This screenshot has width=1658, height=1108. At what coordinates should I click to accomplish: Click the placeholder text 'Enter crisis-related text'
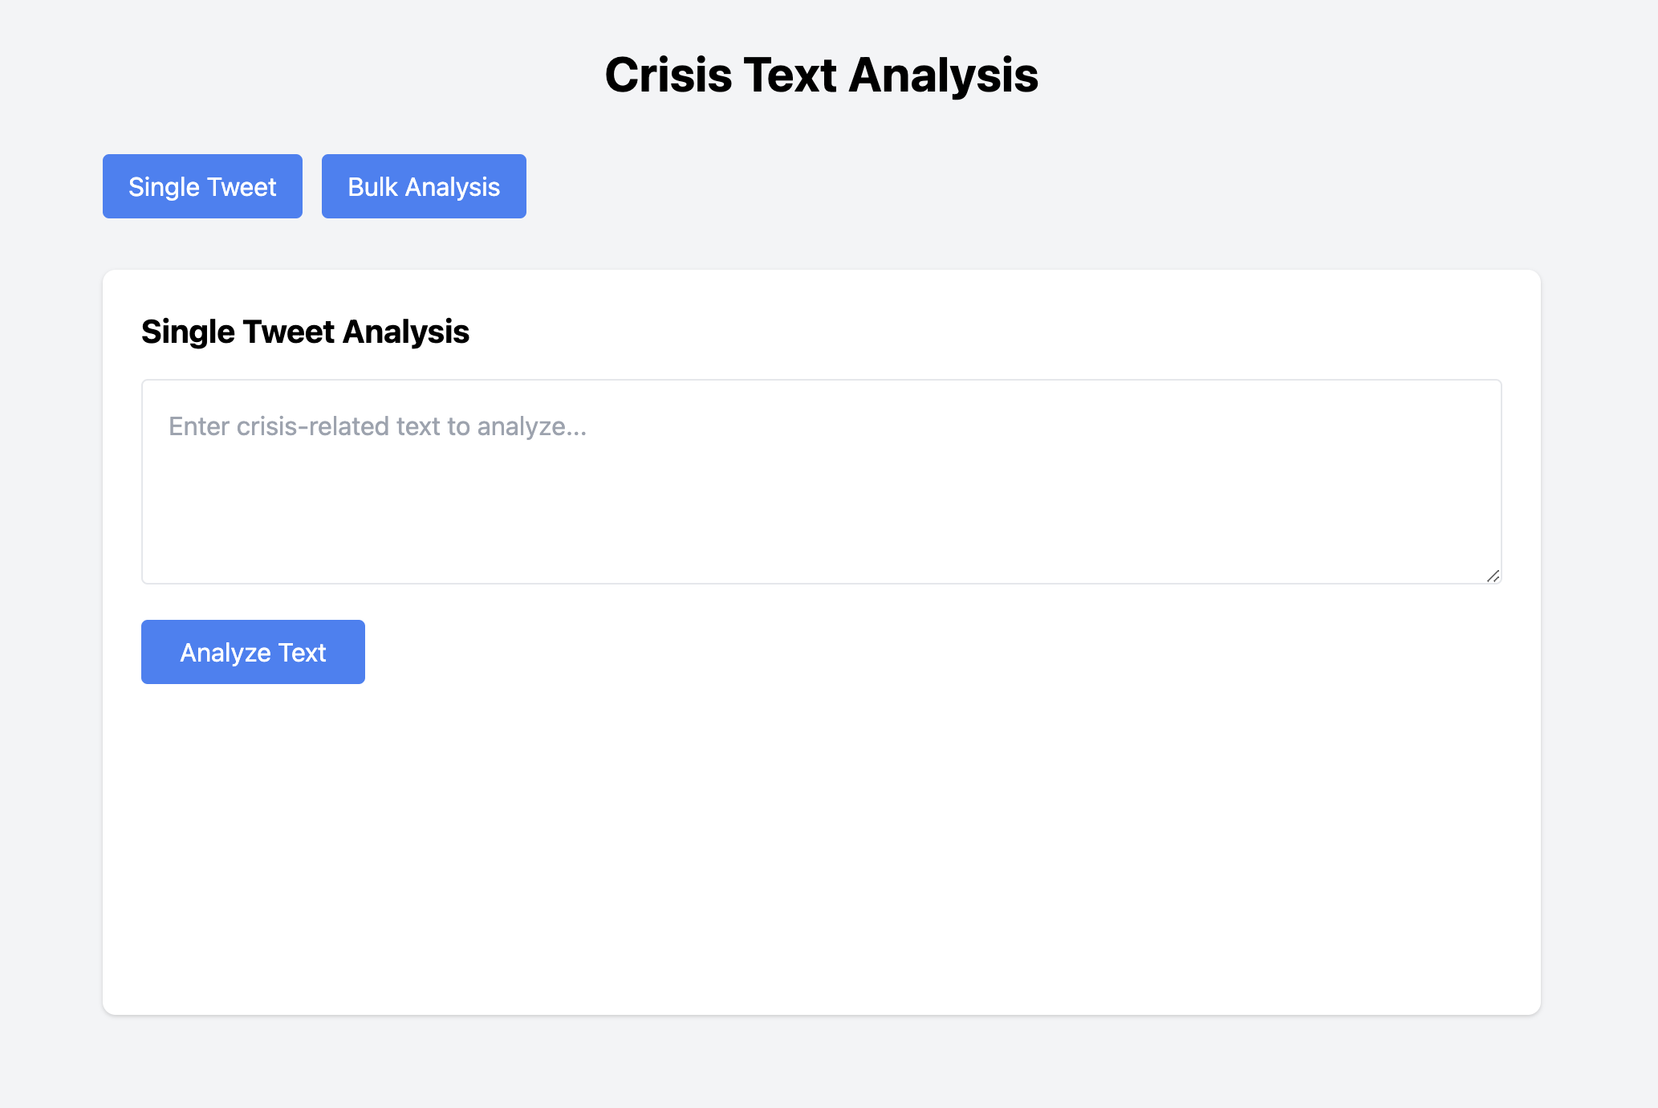click(377, 426)
